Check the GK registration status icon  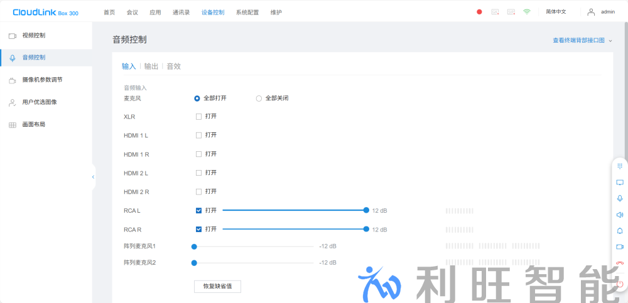(x=495, y=12)
